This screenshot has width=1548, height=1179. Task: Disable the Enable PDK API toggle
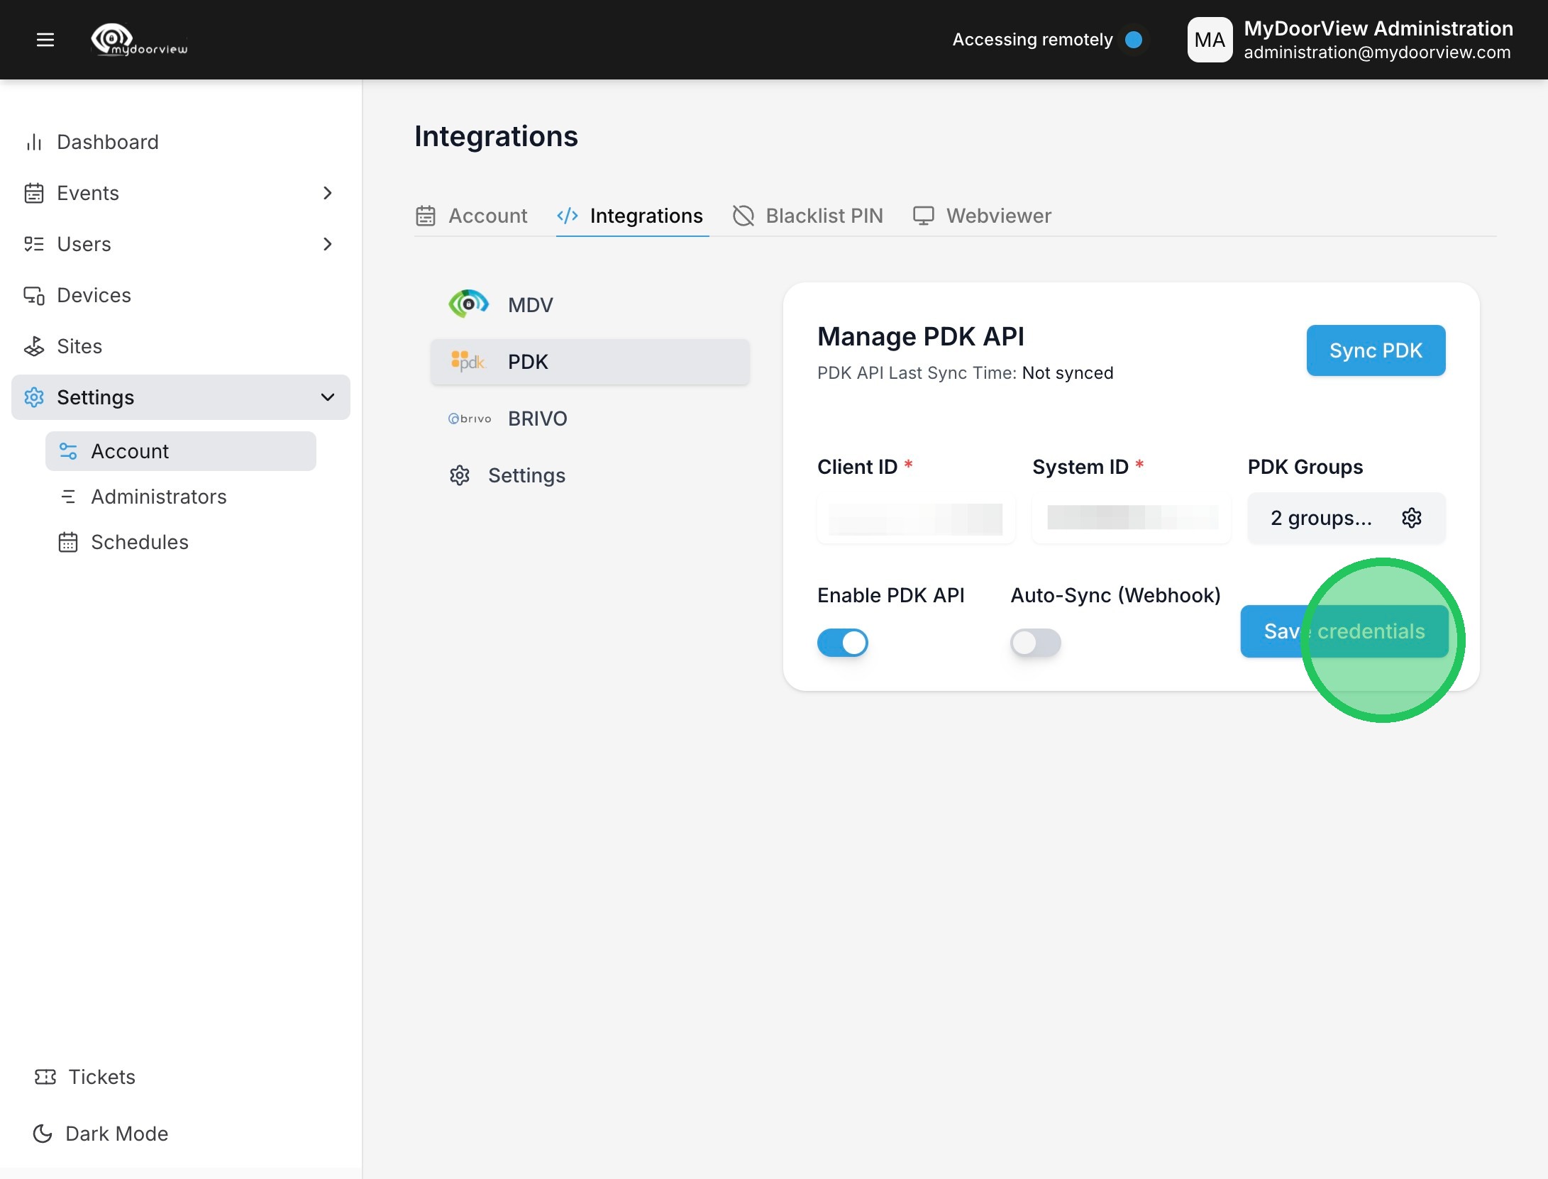pyautogui.click(x=842, y=643)
